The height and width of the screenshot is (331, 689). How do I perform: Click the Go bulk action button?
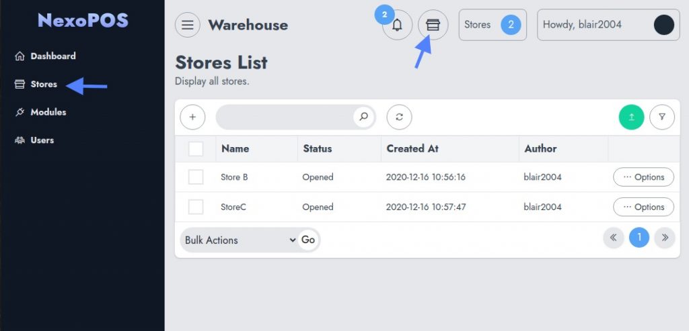click(x=308, y=240)
